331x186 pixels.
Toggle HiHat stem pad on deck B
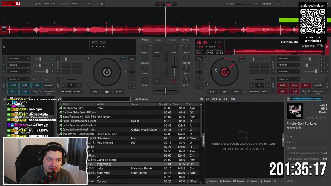tap(294, 91)
